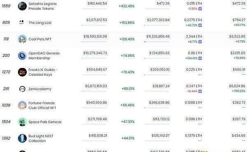Click the rank 1392 row number
Image resolution: width=247 pixels, height=152 pixels.
click(6, 138)
